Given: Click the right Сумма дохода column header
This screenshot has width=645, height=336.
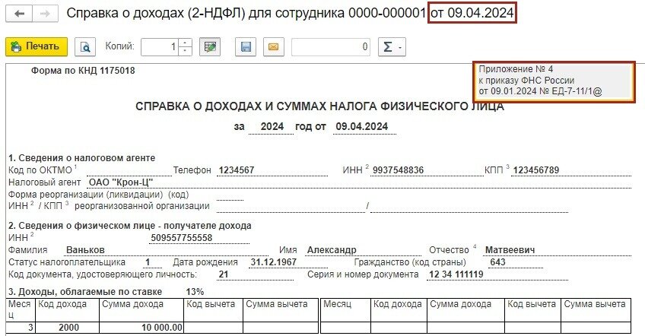Looking at the screenshot, I should 465,310.
